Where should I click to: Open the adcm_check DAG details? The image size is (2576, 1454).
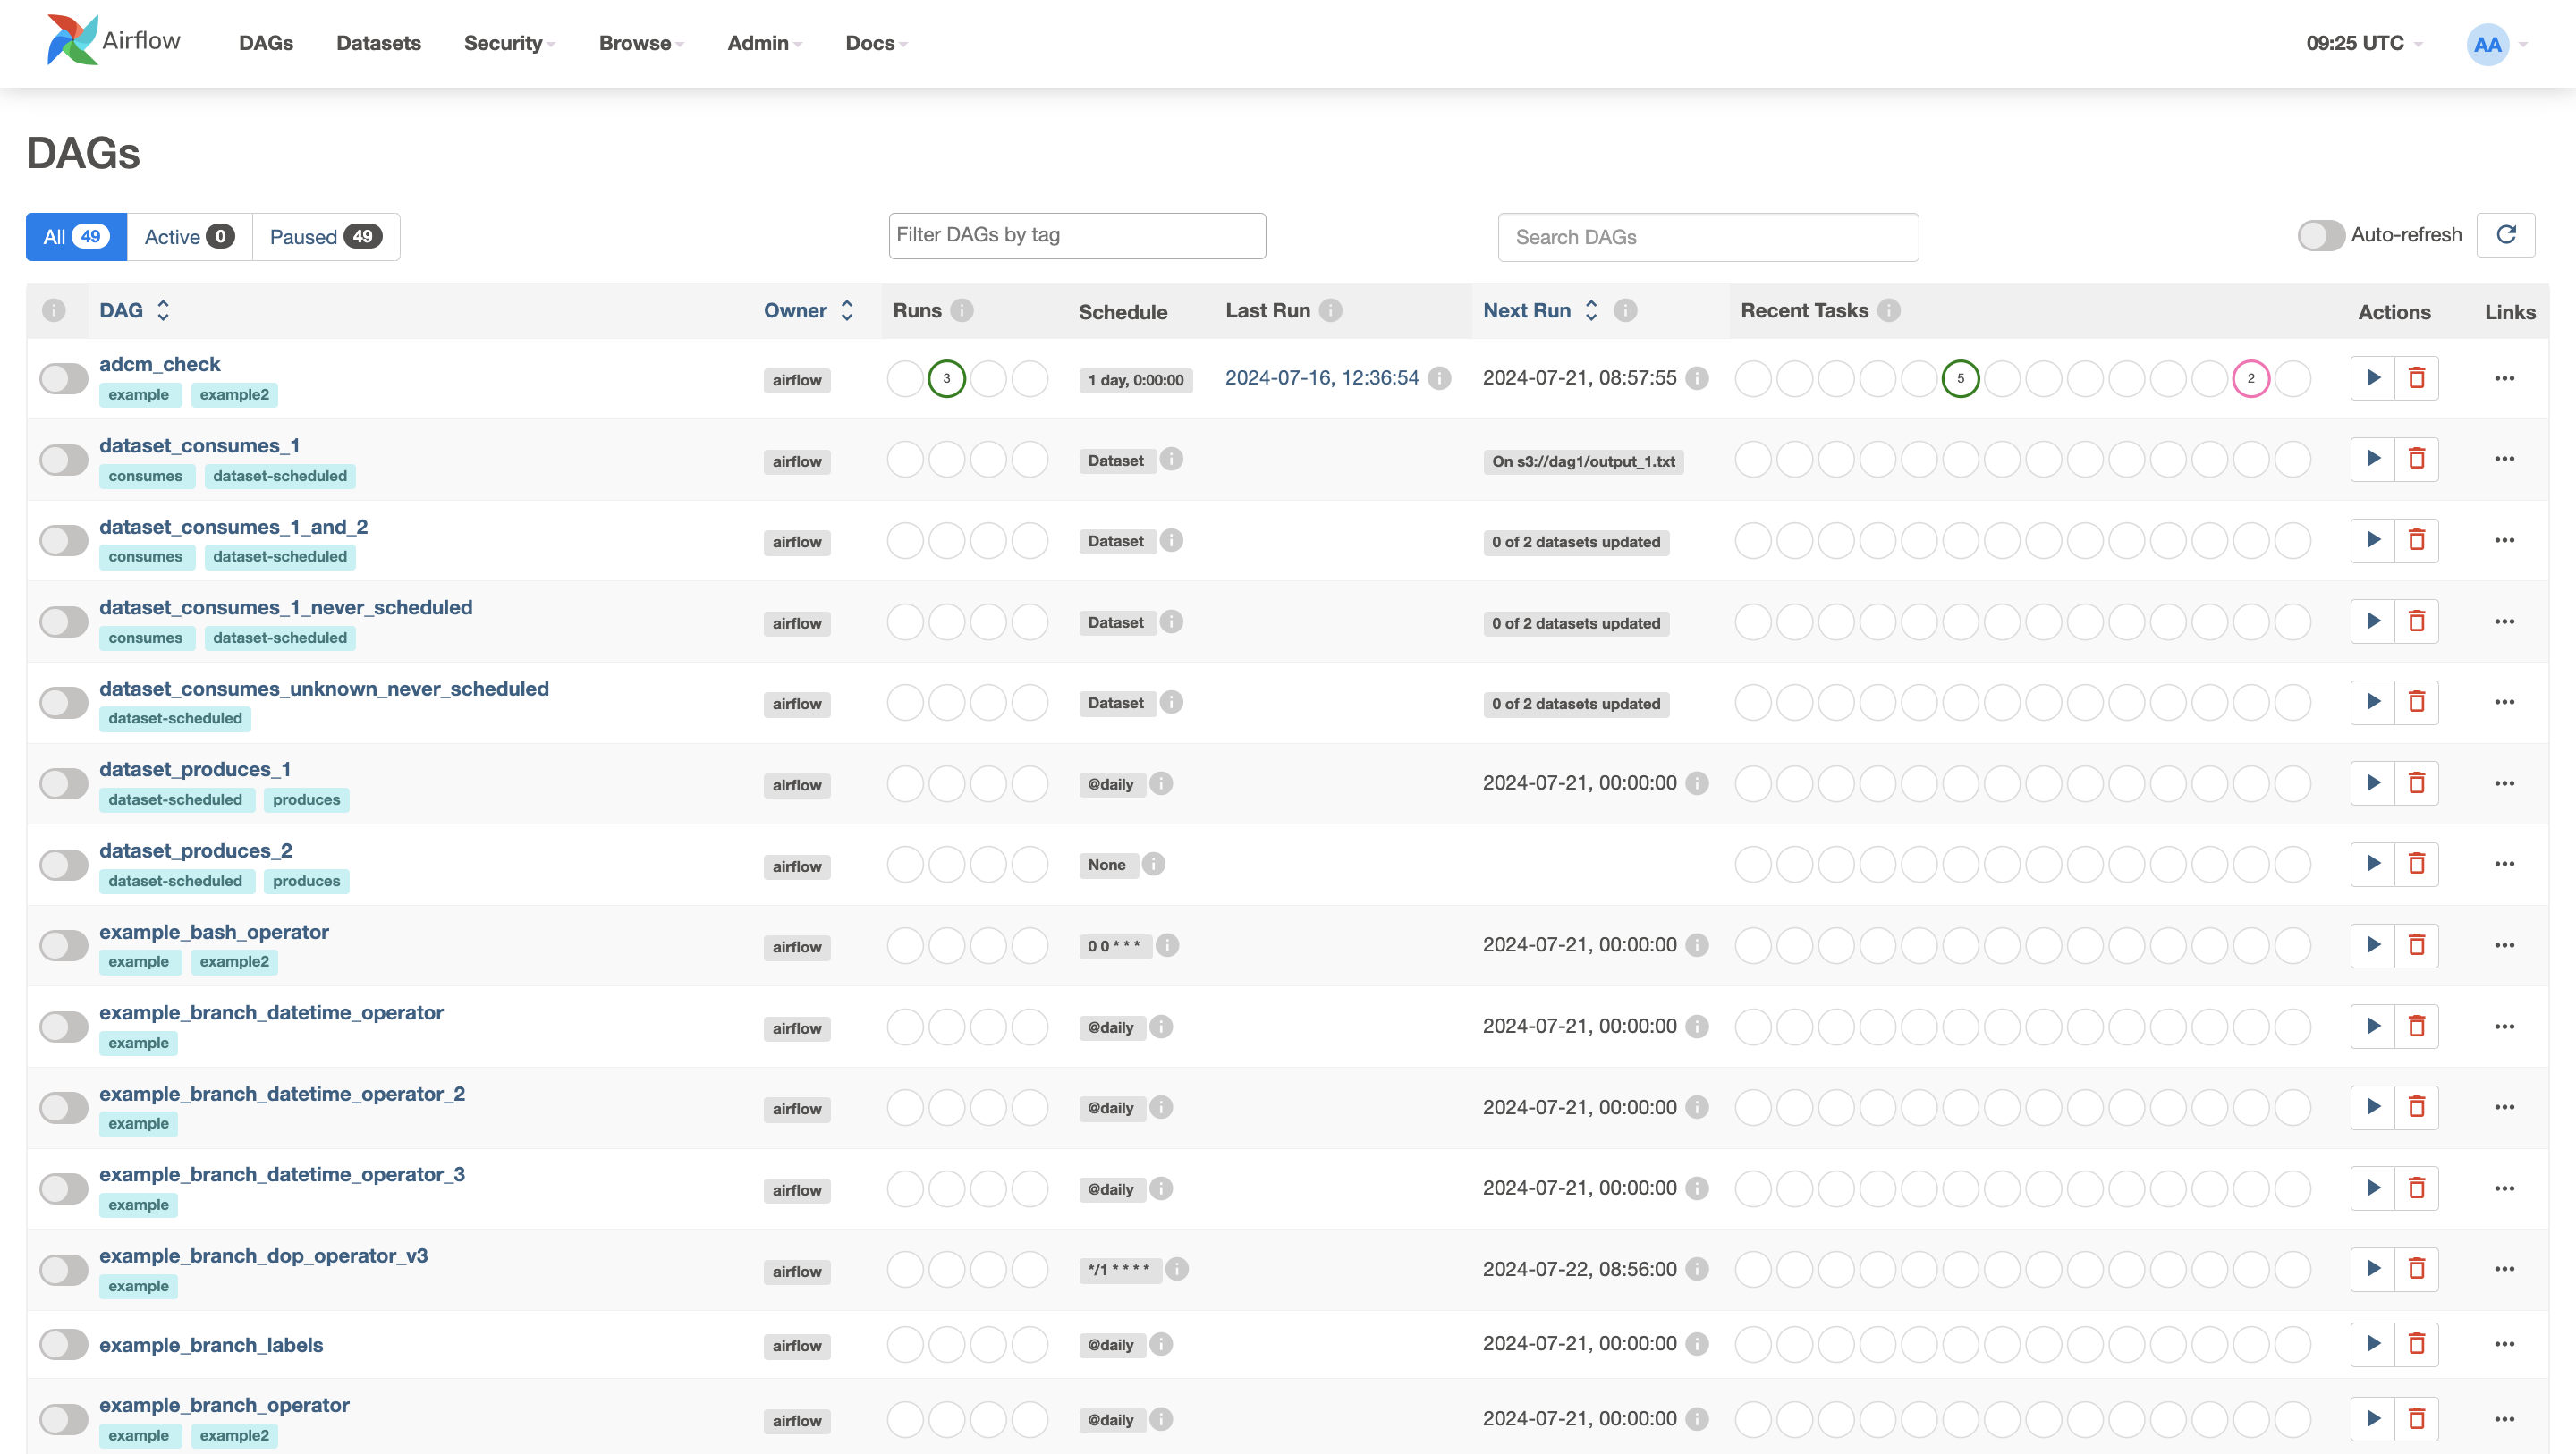pos(160,364)
